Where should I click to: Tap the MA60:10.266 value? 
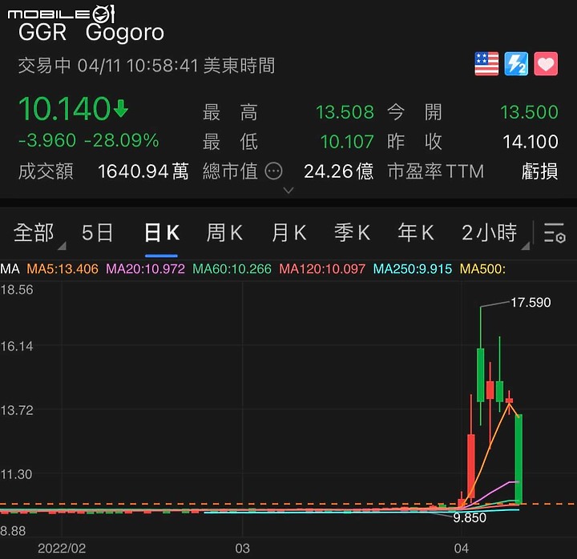point(232,269)
